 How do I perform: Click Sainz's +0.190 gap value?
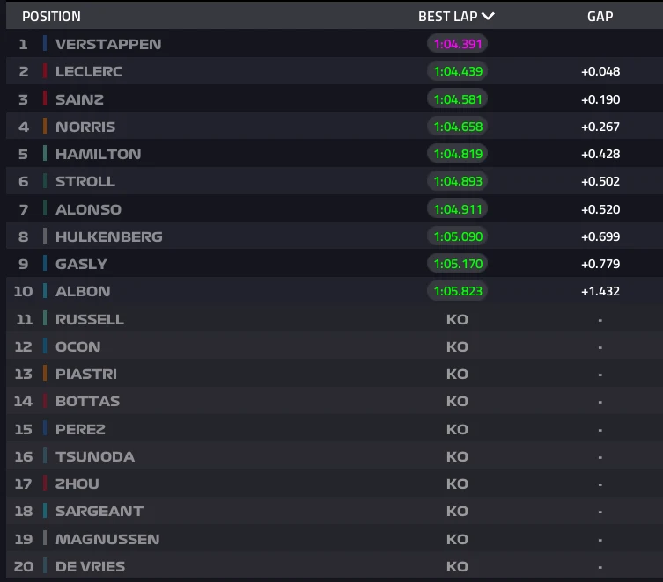[x=600, y=98]
